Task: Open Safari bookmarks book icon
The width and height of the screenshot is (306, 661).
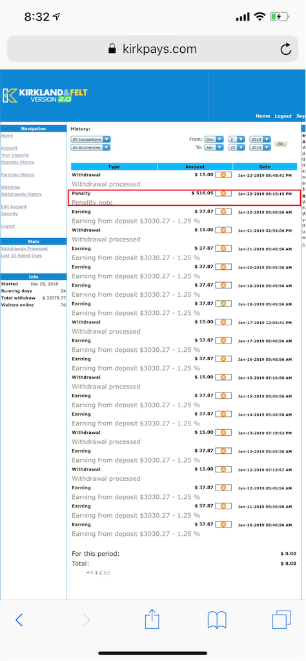Action: 217,620
